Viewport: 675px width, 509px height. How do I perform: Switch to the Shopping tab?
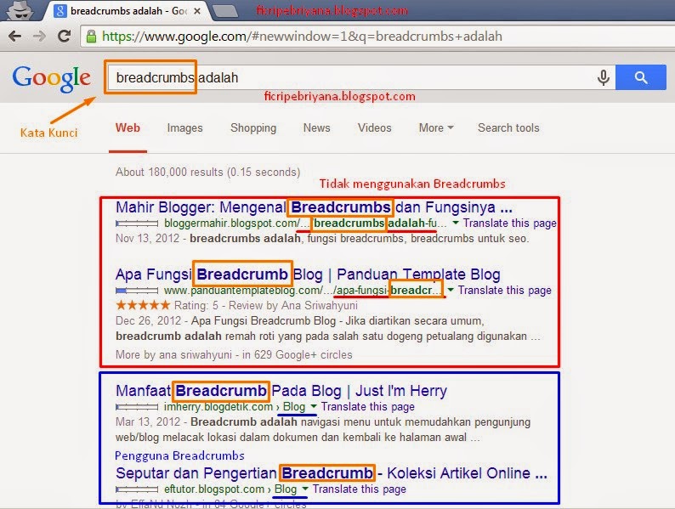tap(253, 127)
